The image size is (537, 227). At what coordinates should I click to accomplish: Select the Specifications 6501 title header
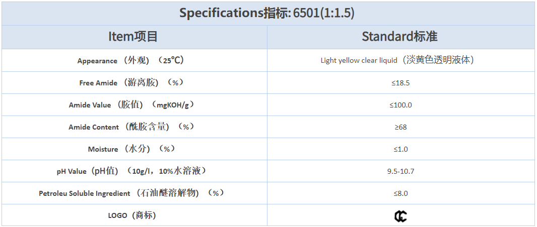[x=267, y=13]
